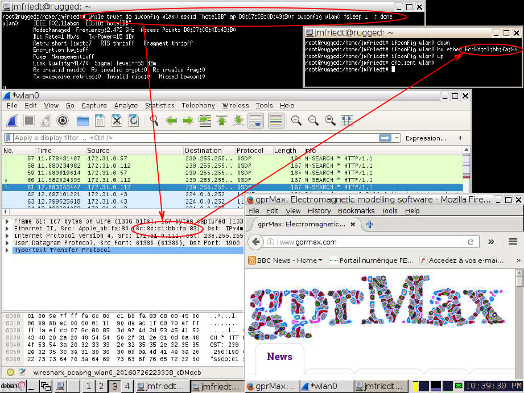Find a packet with the magnifier icon
This screenshot has height=393, width=524.
pos(154,121)
